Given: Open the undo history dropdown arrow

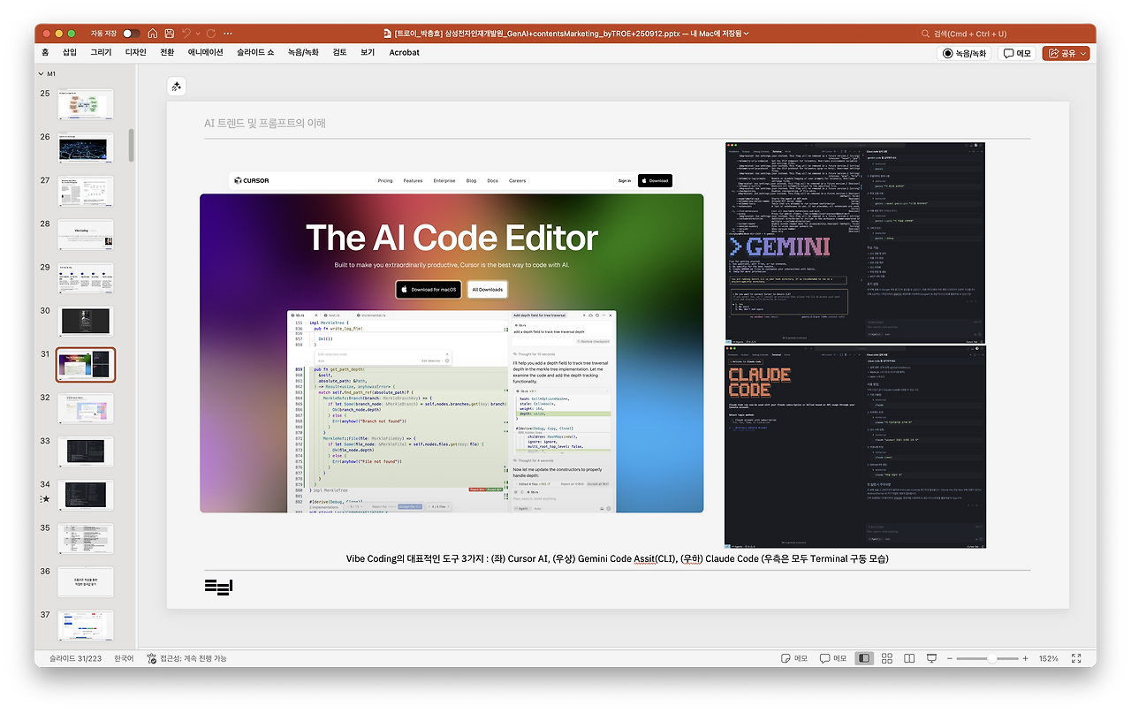Looking at the screenshot, I should pyautogui.click(x=198, y=34).
